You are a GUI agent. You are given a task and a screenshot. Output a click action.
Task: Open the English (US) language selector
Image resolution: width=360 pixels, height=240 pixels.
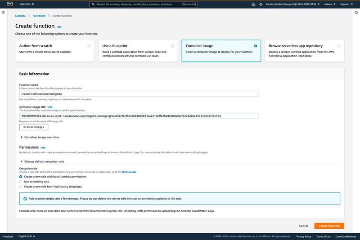click(27, 236)
